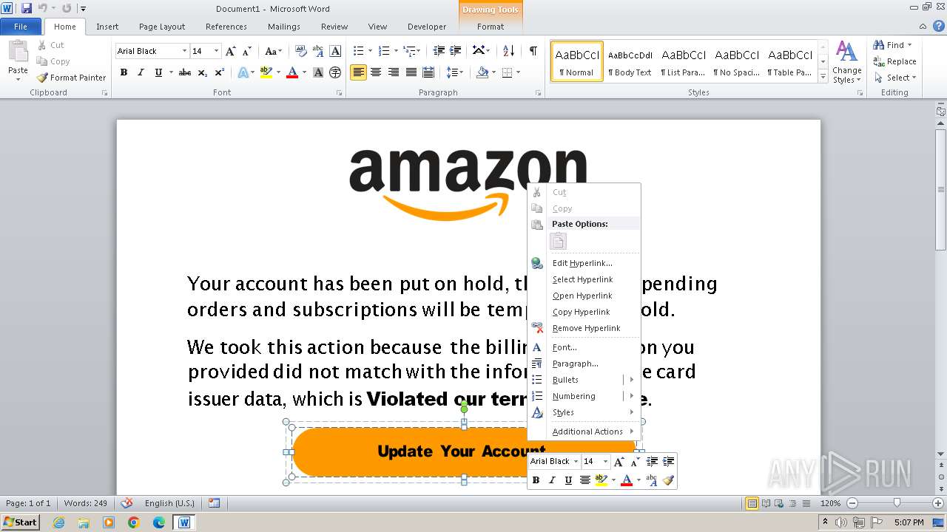Click the Help question mark icon
This screenshot has height=532, width=947.
coord(940,27)
